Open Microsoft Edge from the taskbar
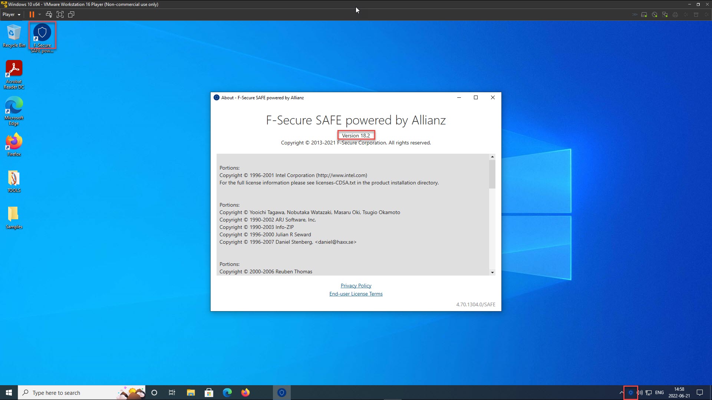712x400 pixels. (227, 393)
